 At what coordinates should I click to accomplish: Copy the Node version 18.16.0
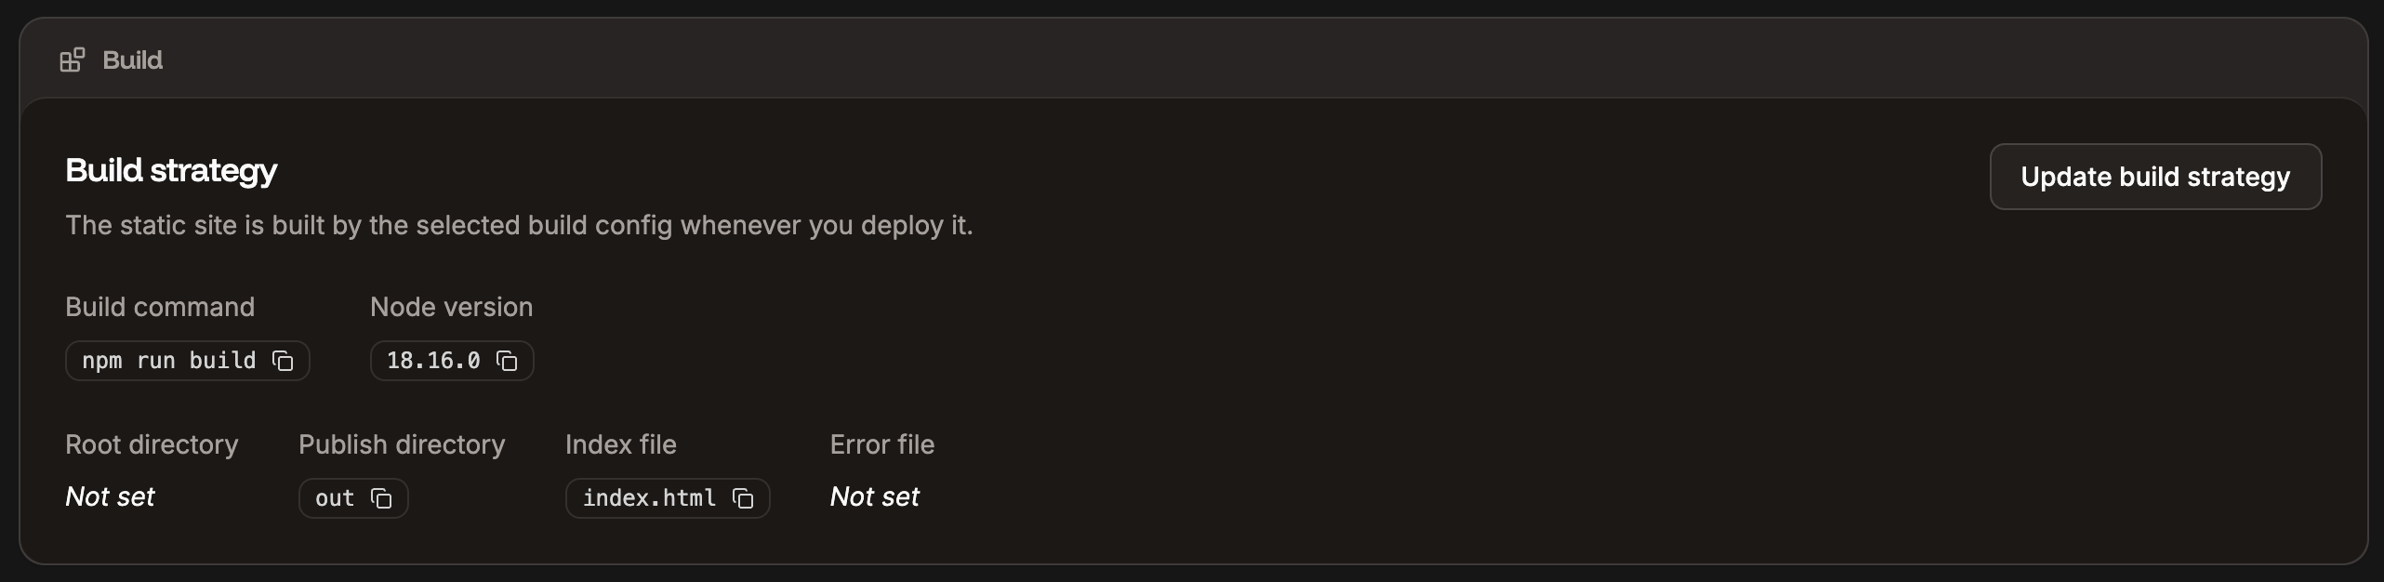[x=508, y=361]
